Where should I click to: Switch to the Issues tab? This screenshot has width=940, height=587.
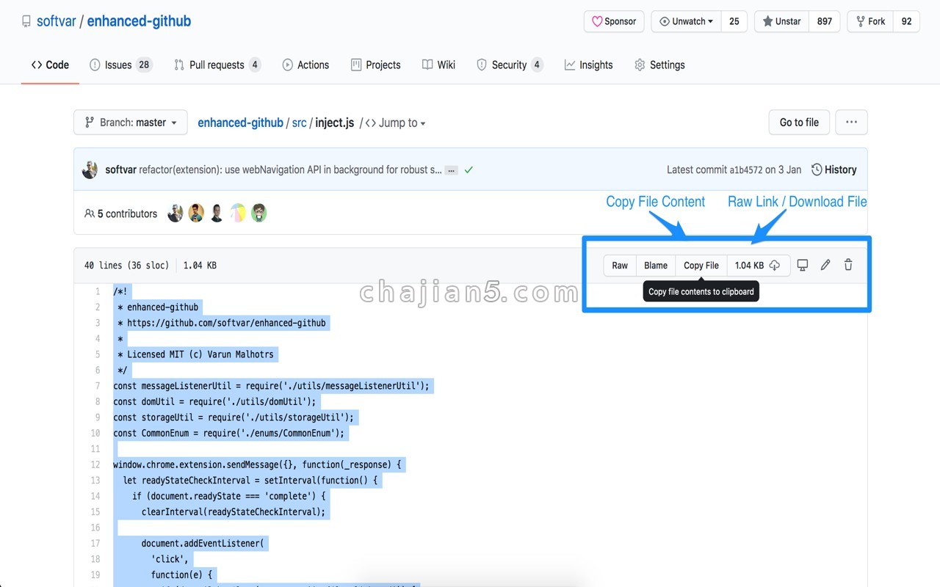pyautogui.click(x=120, y=65)
